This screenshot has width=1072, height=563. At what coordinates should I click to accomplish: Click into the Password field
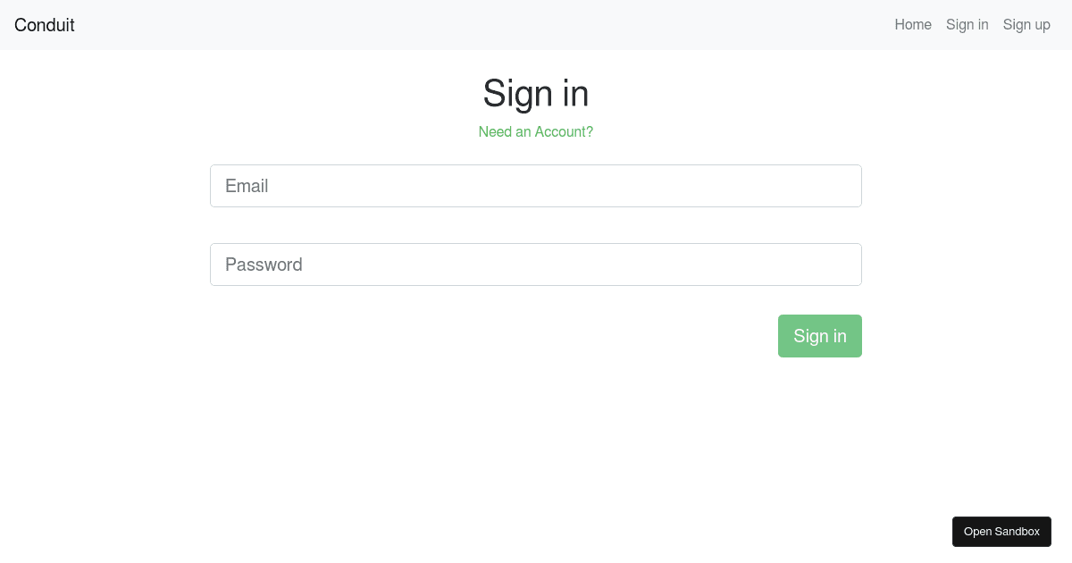536,265
